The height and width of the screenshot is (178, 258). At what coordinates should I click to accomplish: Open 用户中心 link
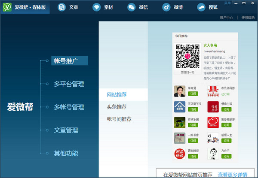click(227, 18)
